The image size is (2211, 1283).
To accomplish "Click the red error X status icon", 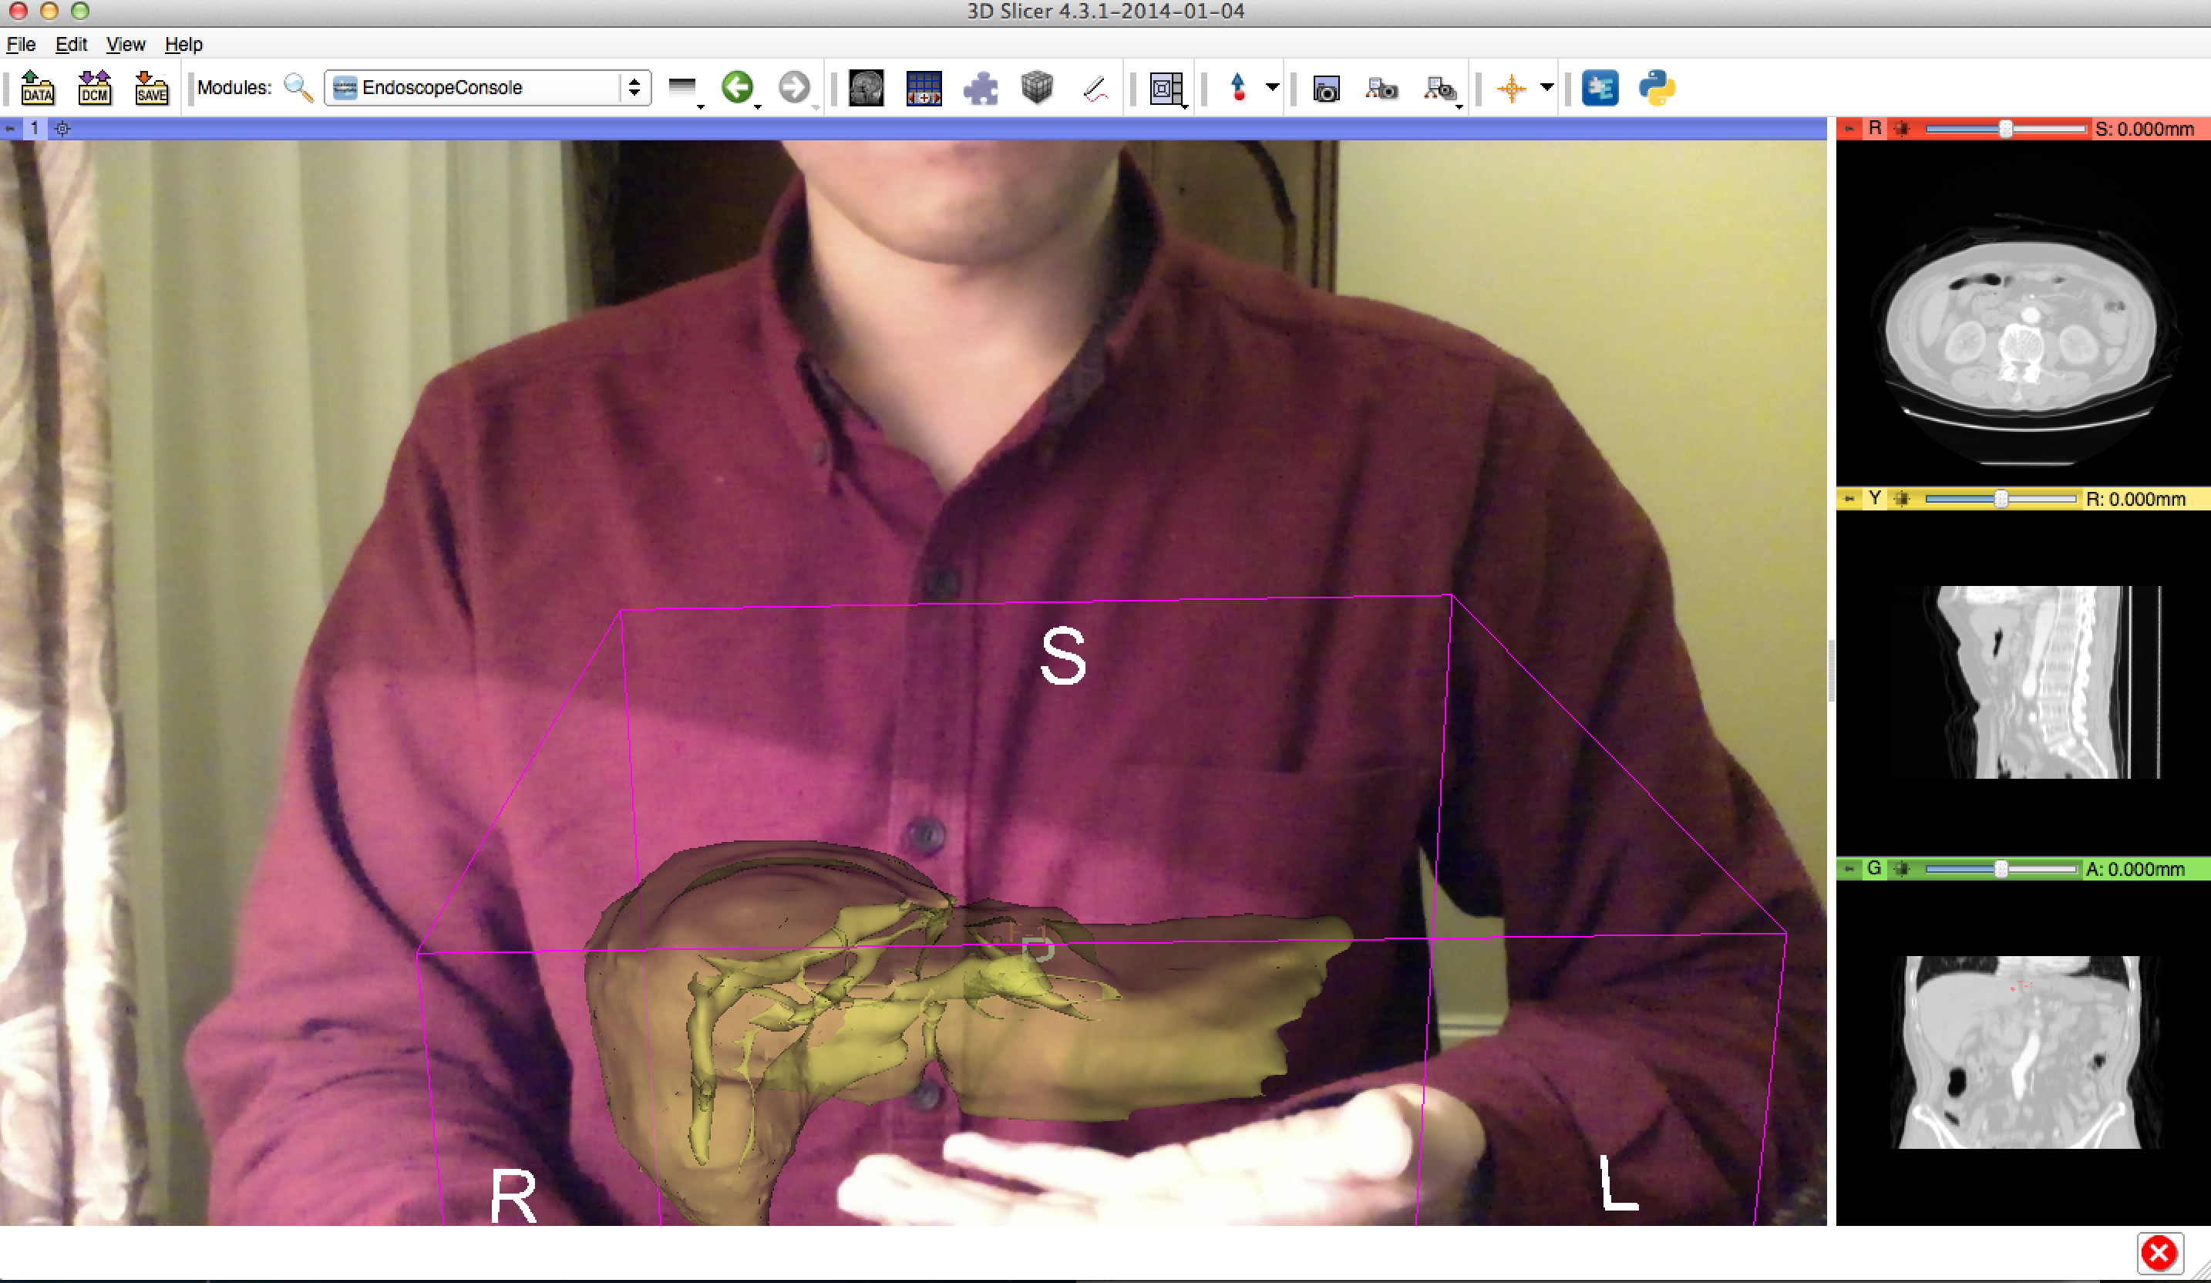I will tap(2159, 1253).
